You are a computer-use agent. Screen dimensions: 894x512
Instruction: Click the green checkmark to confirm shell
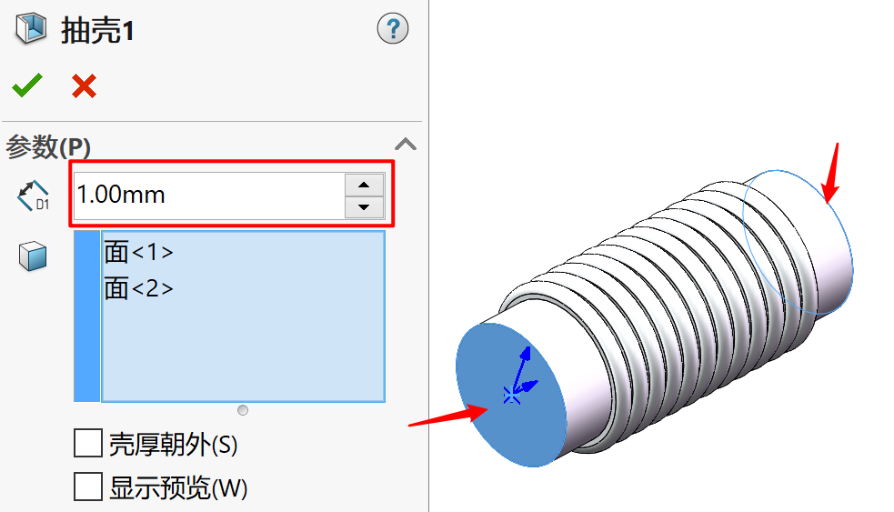click(26, 85)
